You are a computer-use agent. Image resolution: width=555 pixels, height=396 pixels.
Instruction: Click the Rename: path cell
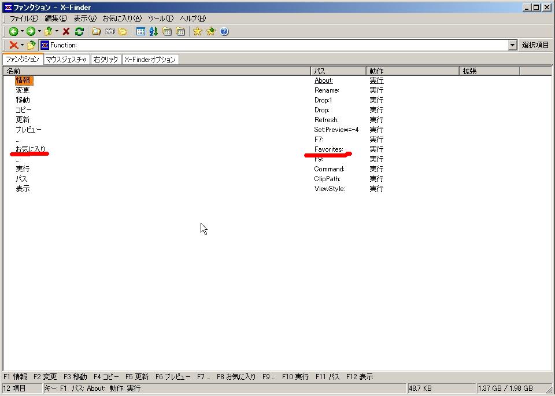pyautogui.click(x=327, y=90)
